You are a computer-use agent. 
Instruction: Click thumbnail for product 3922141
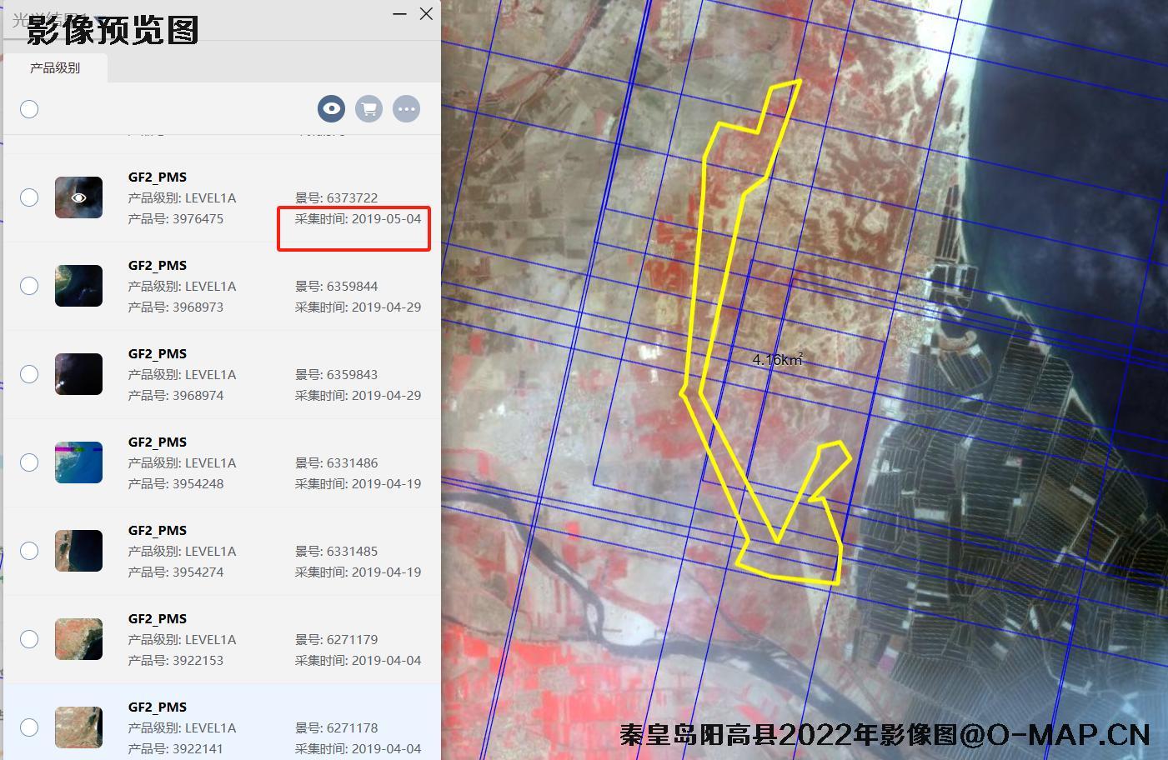(x=78, y=727)
